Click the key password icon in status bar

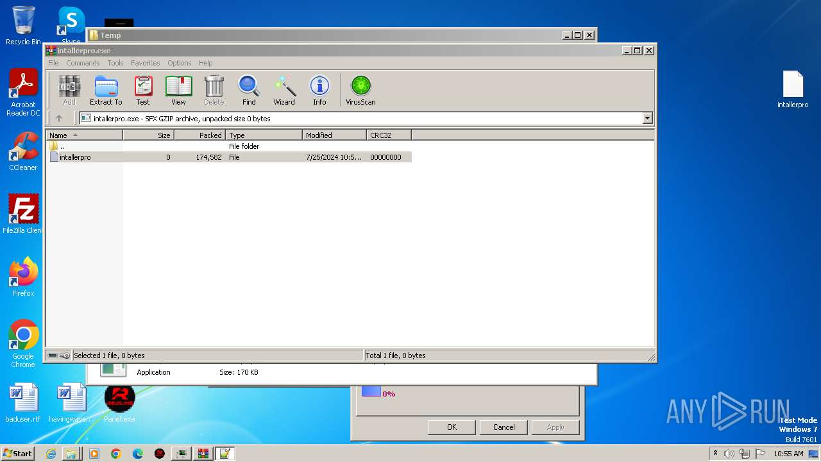[65, 355]
